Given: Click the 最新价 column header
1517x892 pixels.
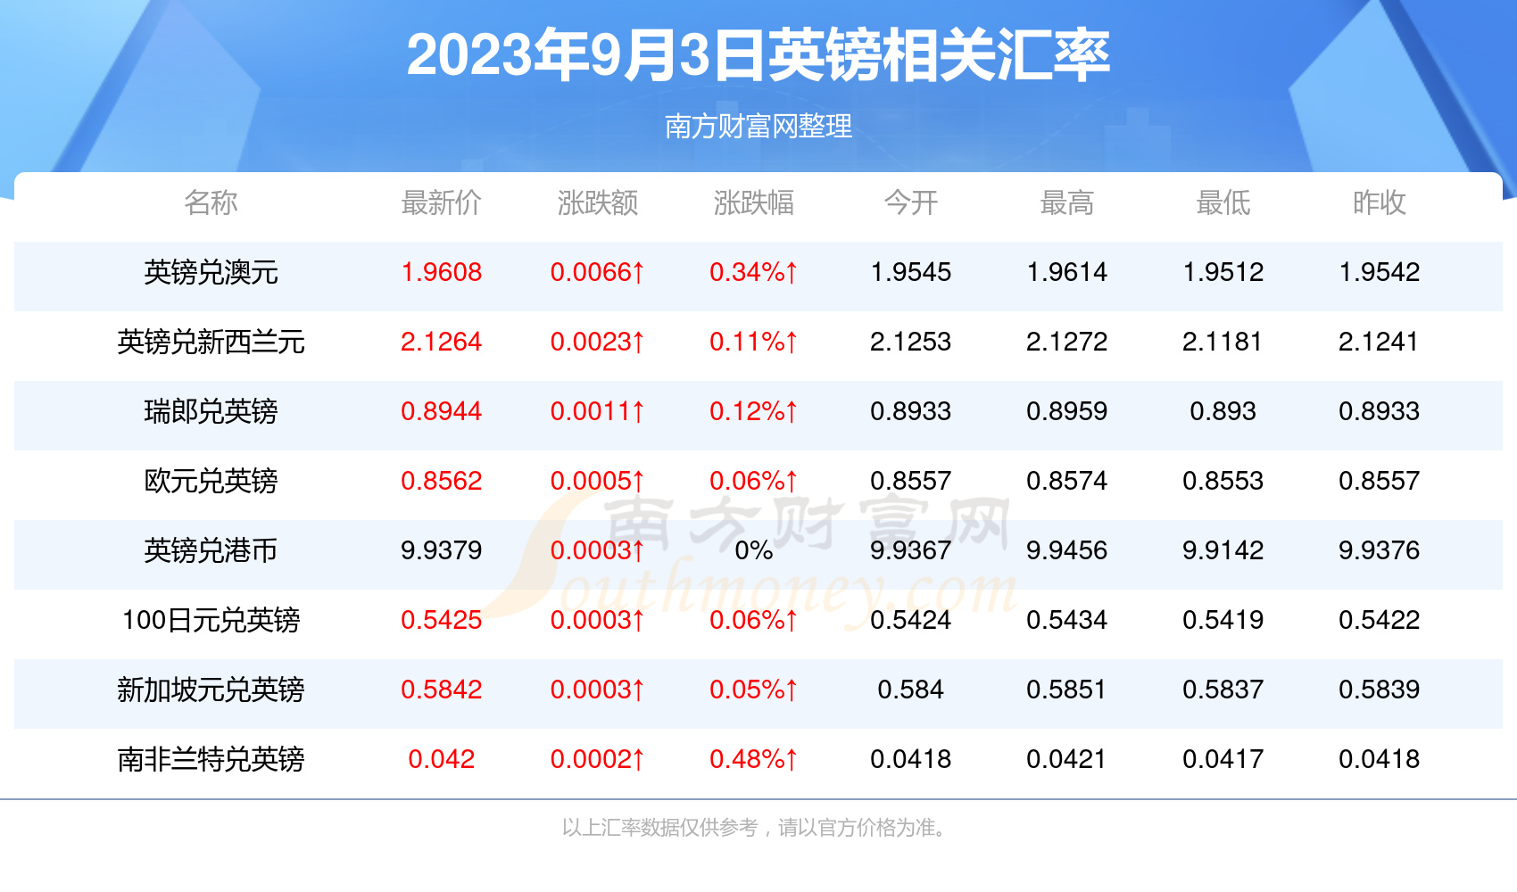Looking at the screenshot, I should point(441,202).
